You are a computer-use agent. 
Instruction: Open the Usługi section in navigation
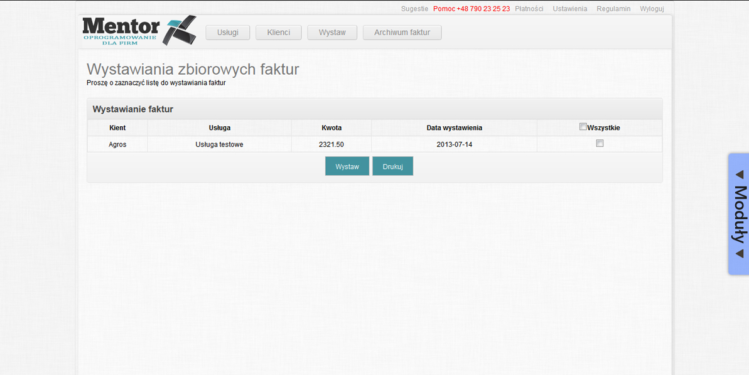click(x=227, y=33)
